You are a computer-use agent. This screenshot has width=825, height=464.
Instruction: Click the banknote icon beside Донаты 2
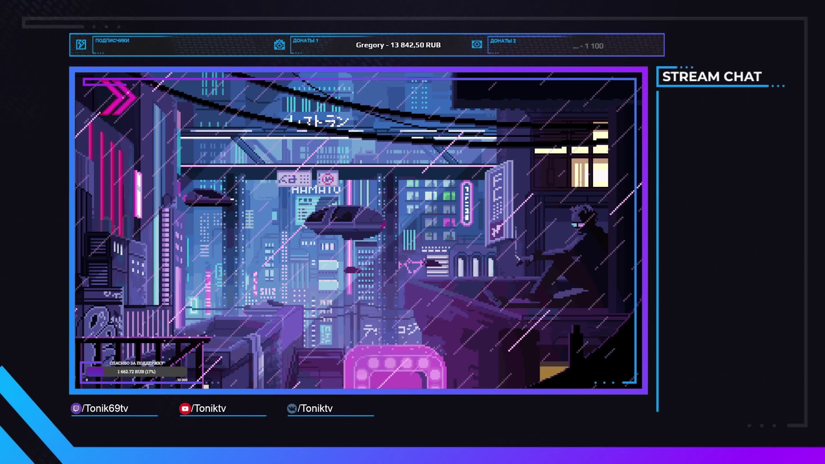[x=477, y=44]
